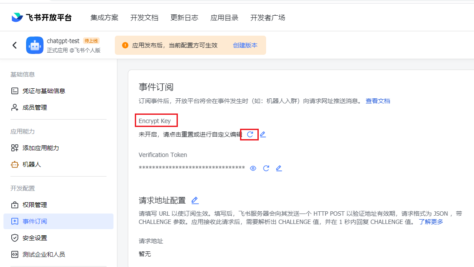Viewport: 474px width, 267px height.
Task: Go back using the left arrow
Action: [14, 45]
